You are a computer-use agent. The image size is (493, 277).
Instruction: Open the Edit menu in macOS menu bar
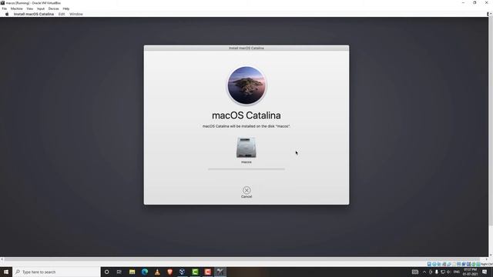pos(62,14)
